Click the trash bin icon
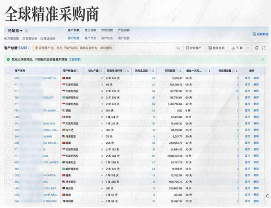 coord(257,48)
